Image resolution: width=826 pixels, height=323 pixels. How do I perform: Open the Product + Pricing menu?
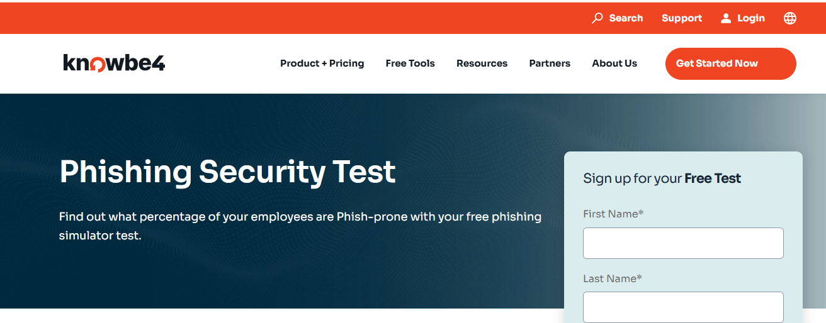pyautogui.click(x=322, y=63)
